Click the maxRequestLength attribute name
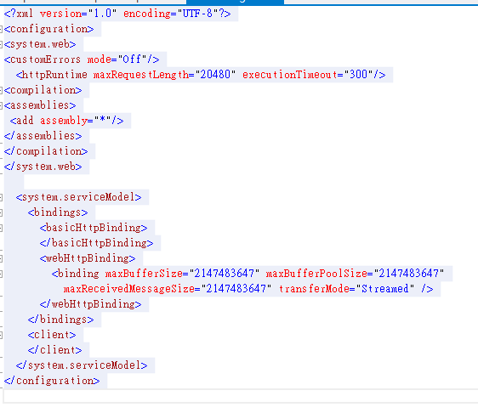 pos(141,75)
